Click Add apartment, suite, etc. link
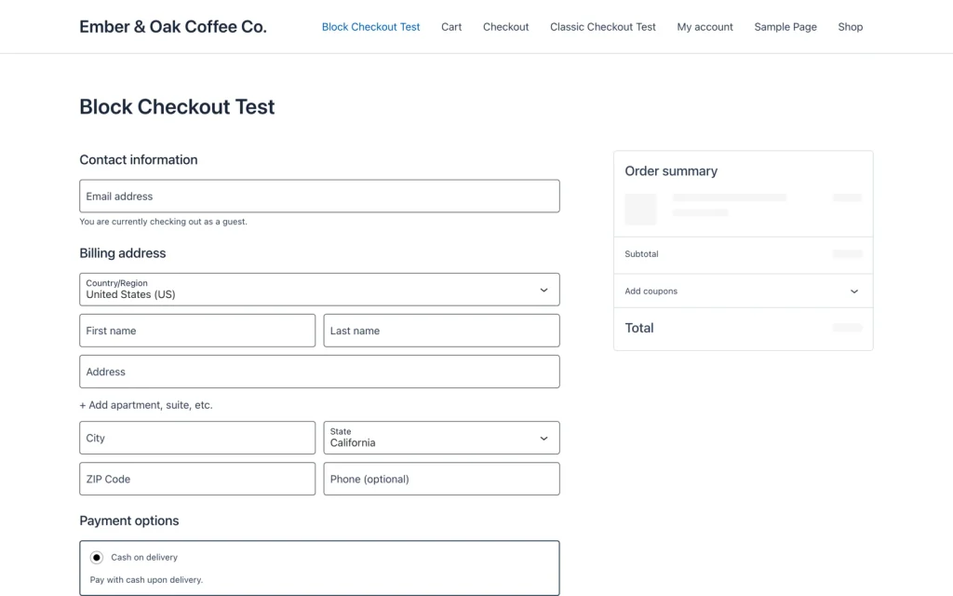The width and height of the screenshot is (953, 596). (x=146, y=405)
